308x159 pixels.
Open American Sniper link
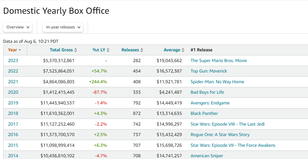pyautogui.click(x=207, y=156)
